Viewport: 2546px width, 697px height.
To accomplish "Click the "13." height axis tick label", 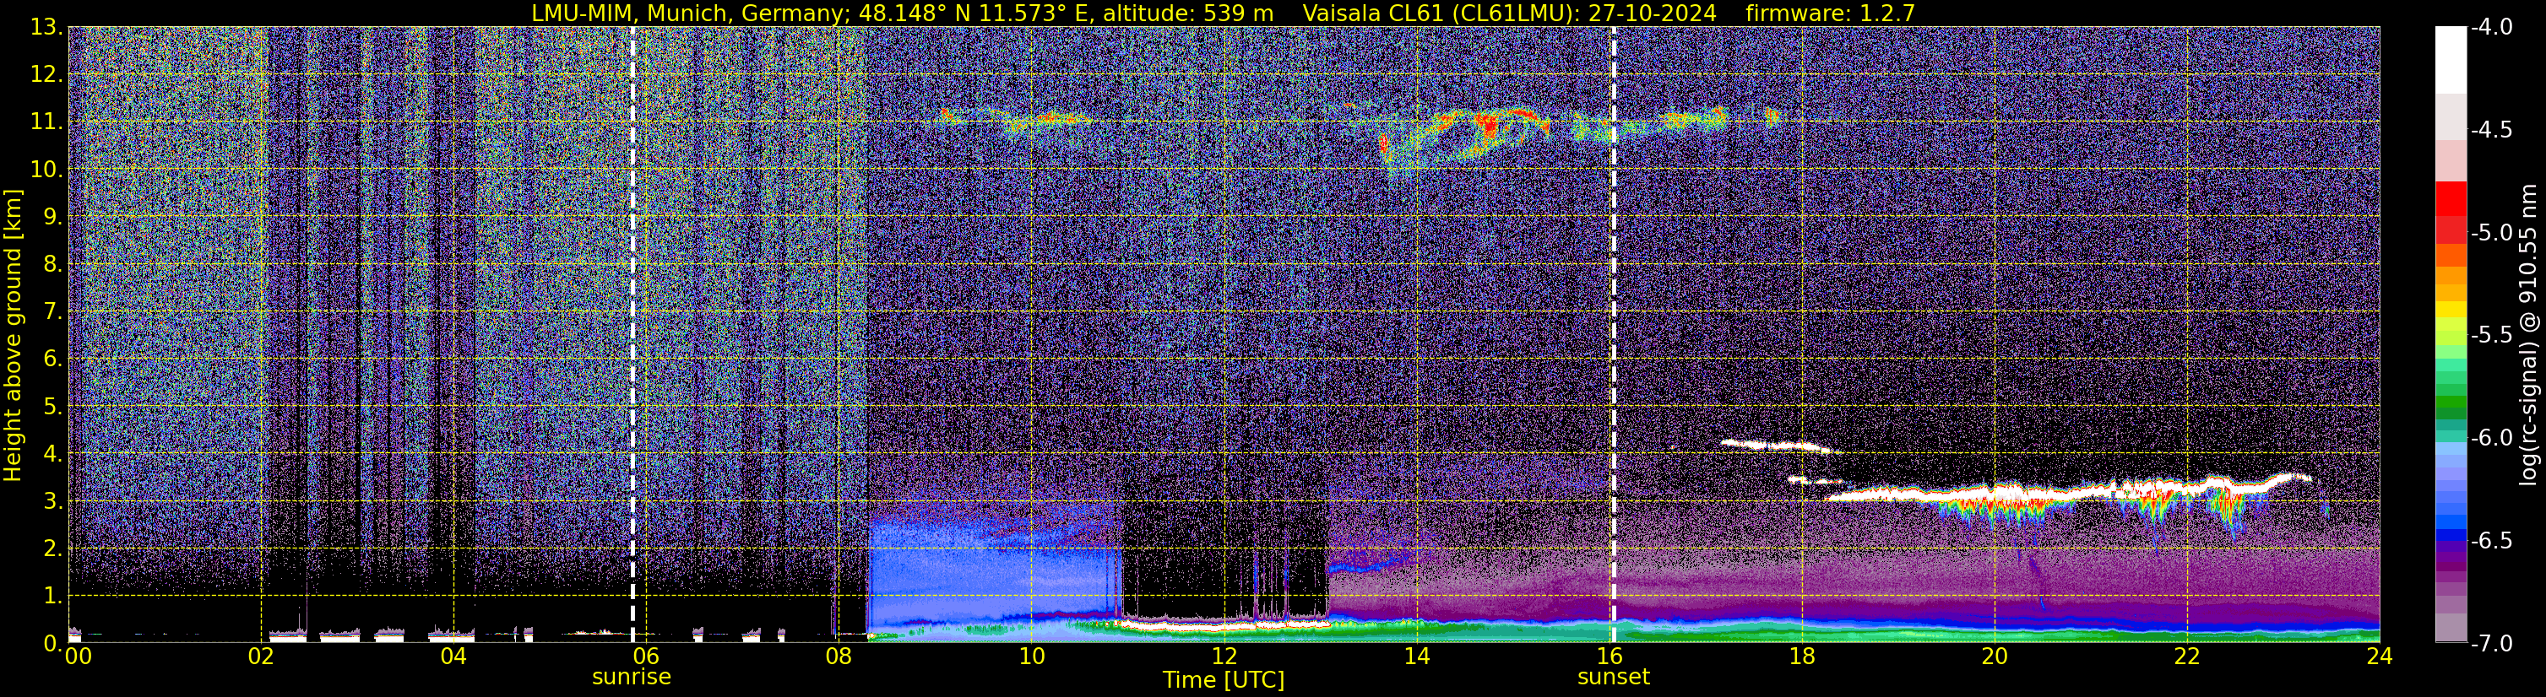I will point(46,28).
